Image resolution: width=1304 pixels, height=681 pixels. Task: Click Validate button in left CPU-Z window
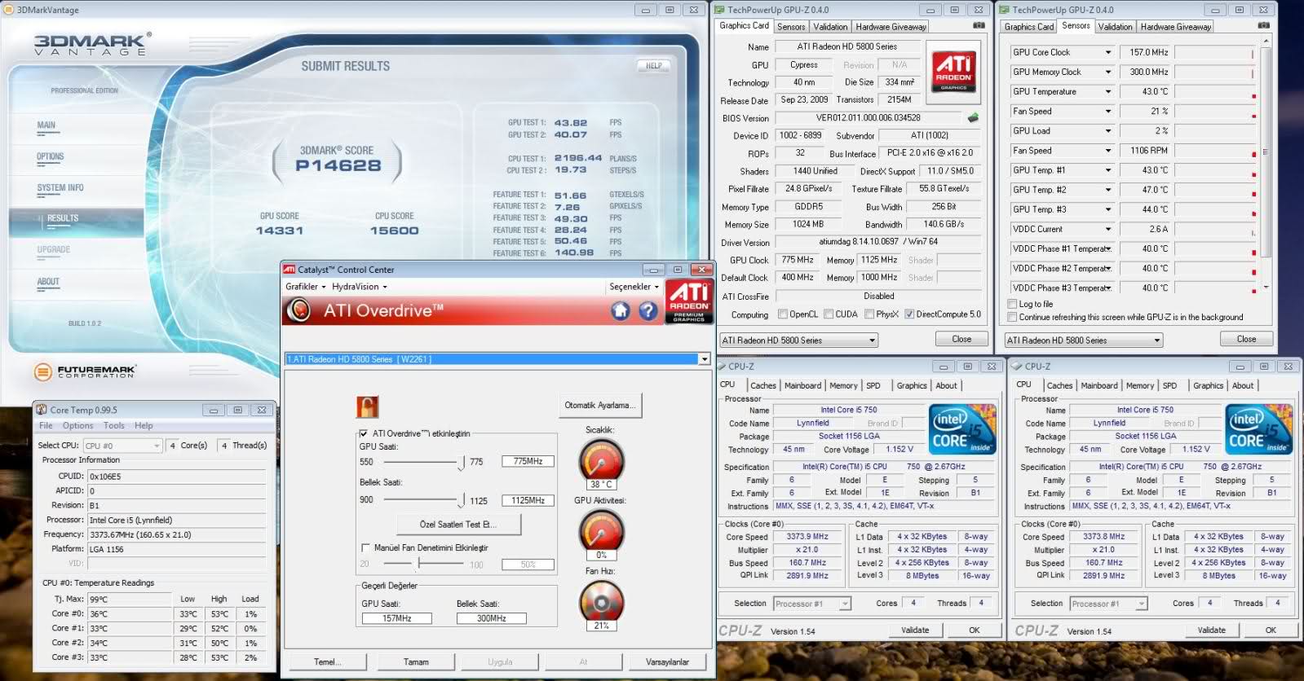915,630
